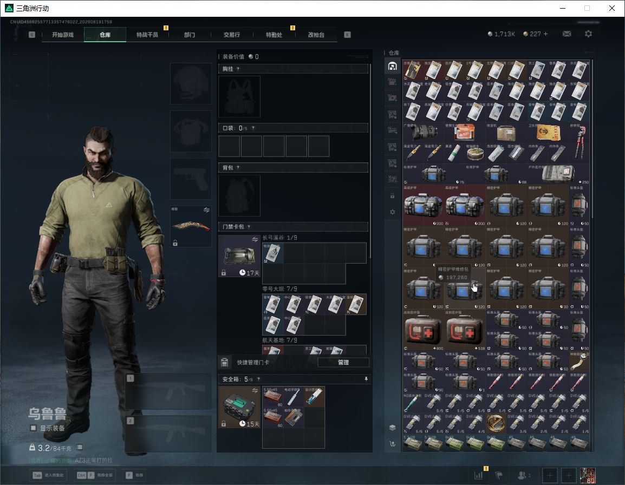Click the Ctrl F 转移全部 shortcut button
625x485 pixels.
click(95, 475)
